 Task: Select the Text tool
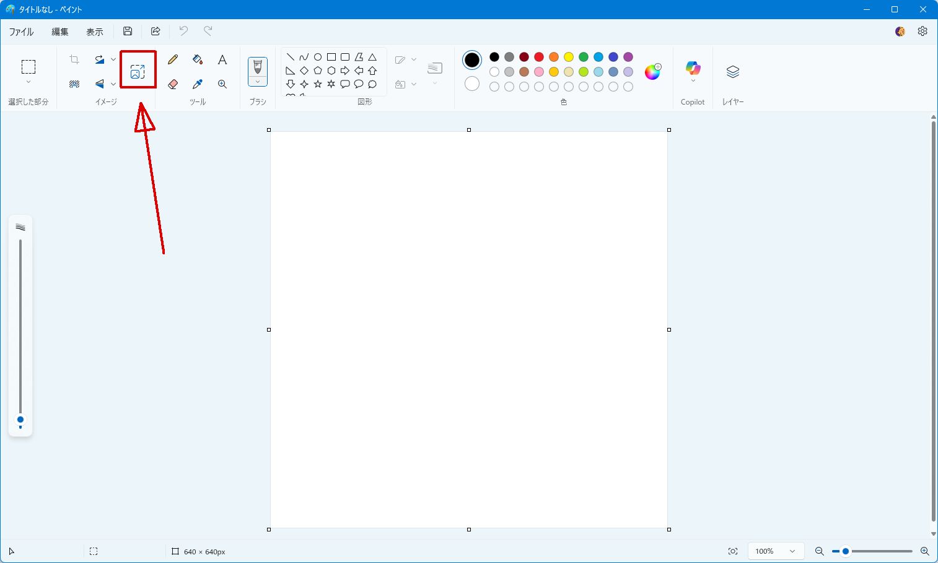click(222, 59)
